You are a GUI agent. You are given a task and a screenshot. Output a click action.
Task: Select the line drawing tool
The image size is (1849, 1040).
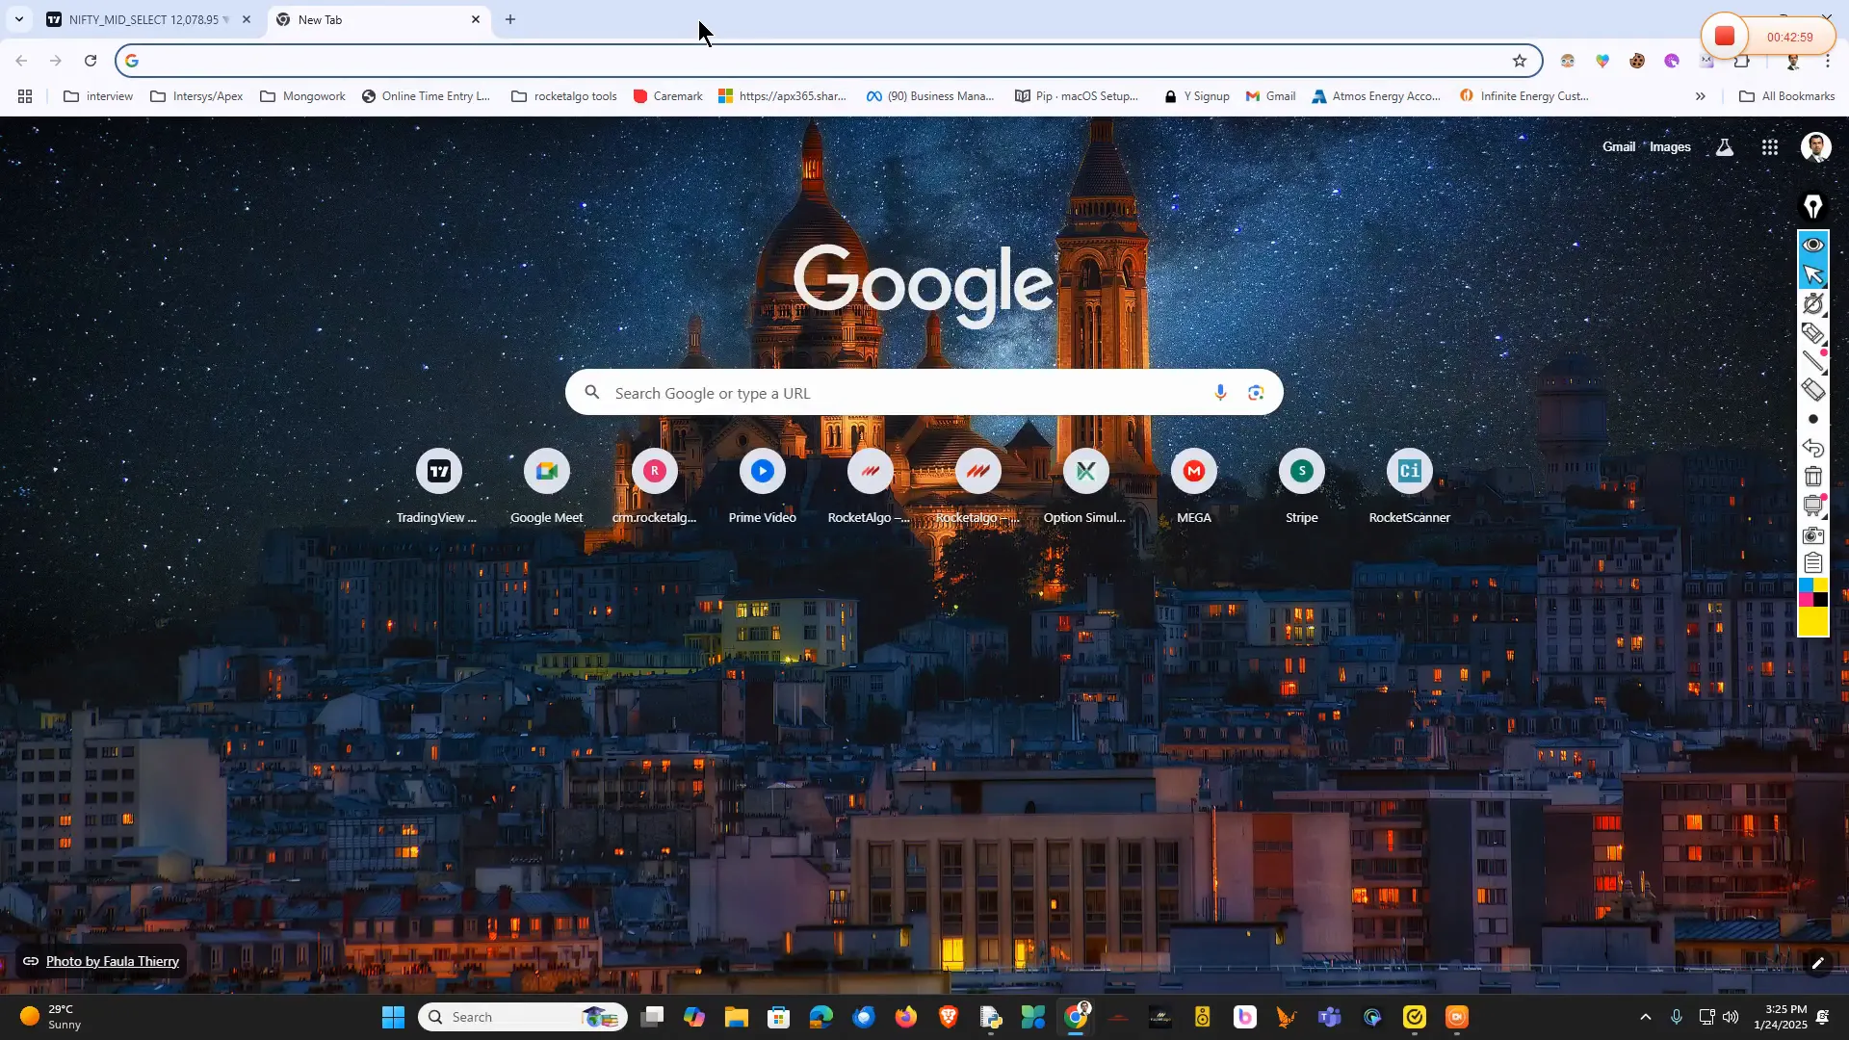click(x=1813, y=361)
